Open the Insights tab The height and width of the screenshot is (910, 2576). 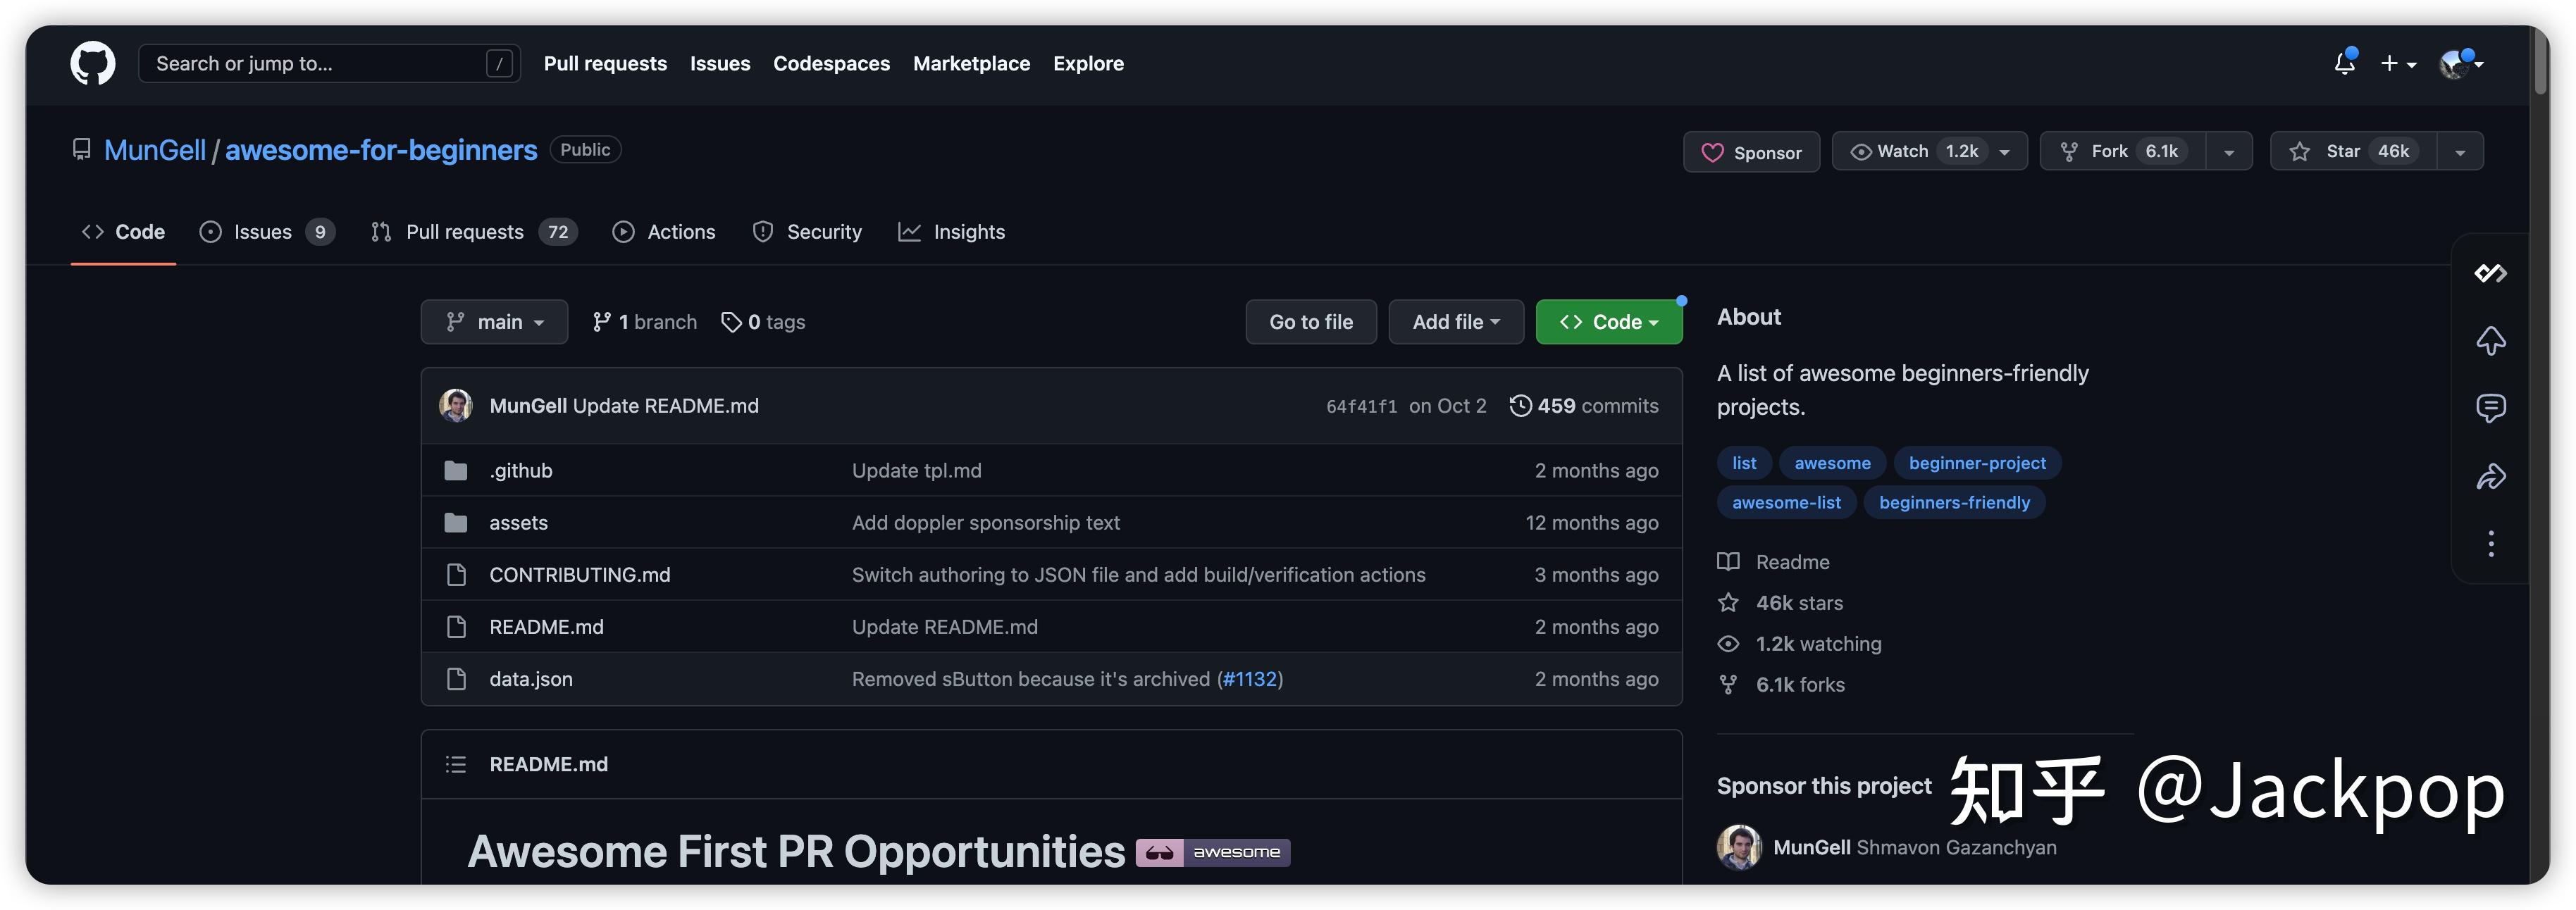[x=952, y=232]
